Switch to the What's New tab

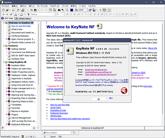[x=23, y=19]
